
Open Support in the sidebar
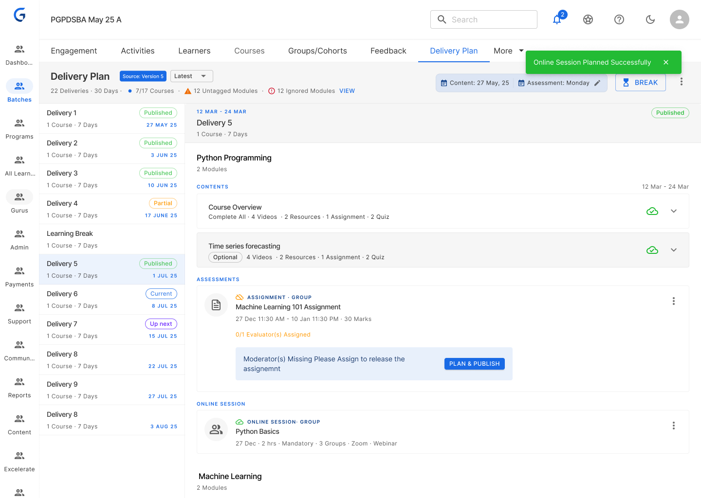pos(19,314)
